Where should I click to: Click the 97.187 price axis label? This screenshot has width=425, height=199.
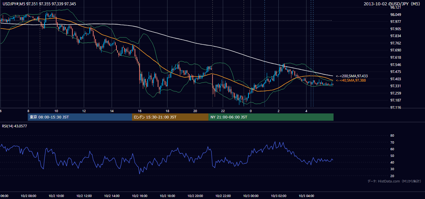coord(395,100)
